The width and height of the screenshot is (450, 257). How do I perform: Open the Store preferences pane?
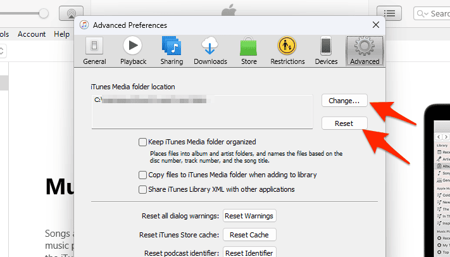tap(248, 51)
